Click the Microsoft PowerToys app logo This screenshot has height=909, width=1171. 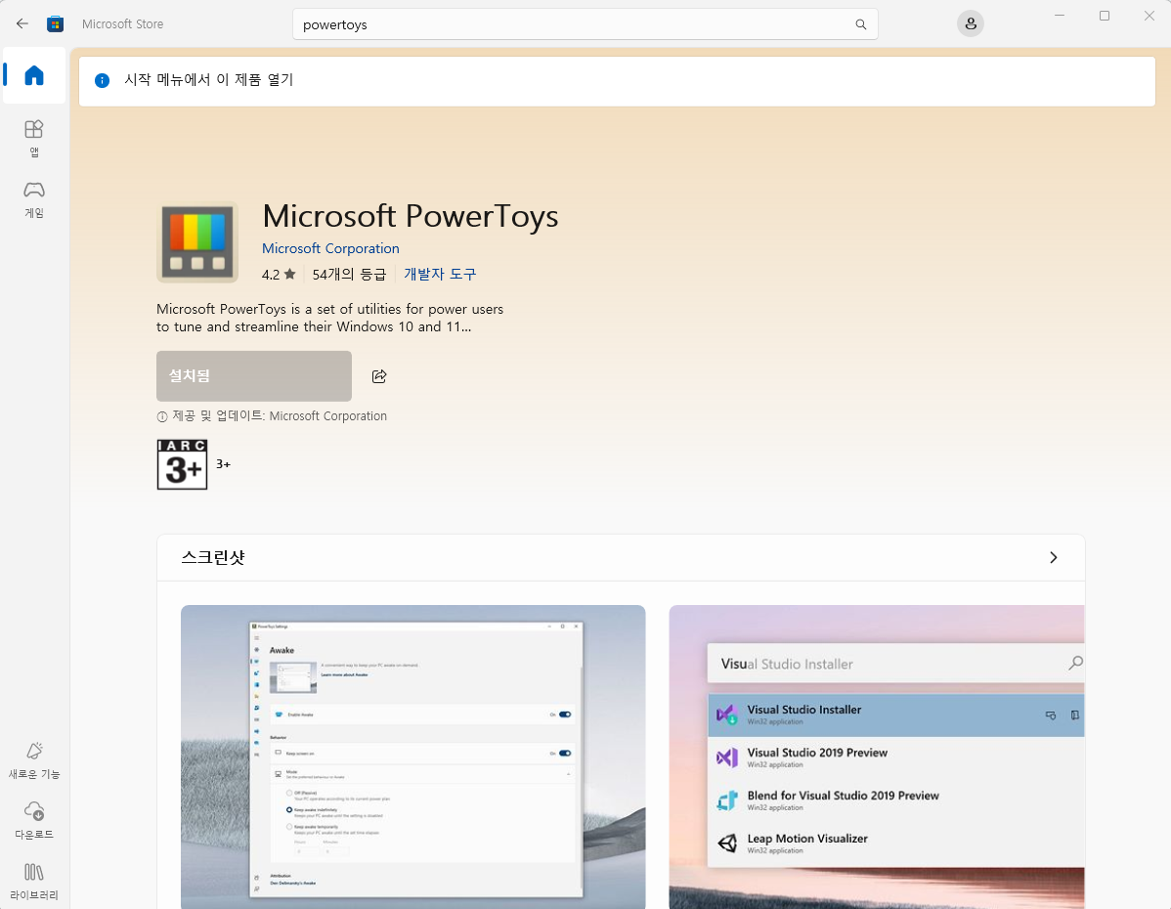click(x=197, y=242)
